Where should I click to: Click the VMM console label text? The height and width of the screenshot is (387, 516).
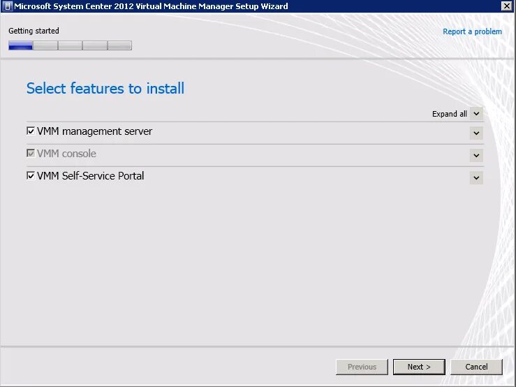coord(66,154)
